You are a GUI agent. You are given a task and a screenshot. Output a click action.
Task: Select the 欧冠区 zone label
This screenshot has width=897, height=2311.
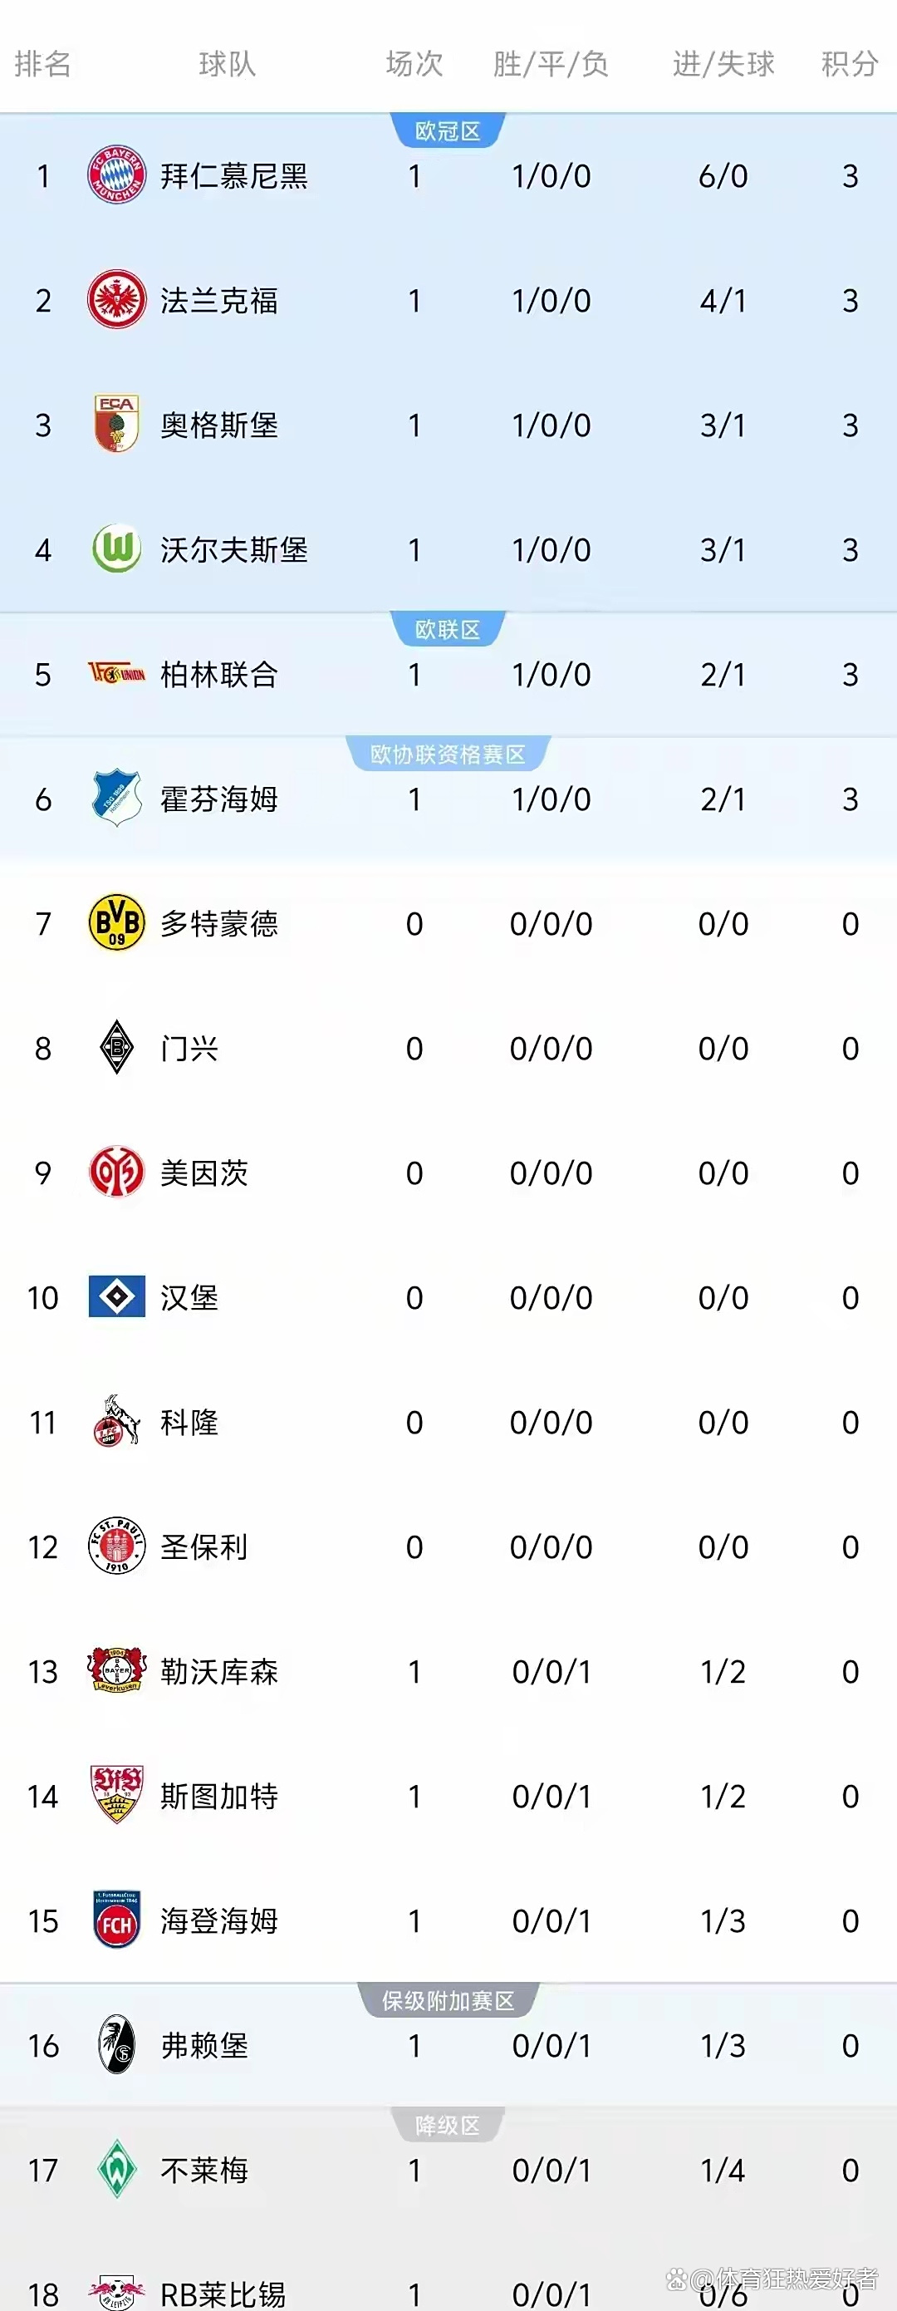[x=448, y=132]
